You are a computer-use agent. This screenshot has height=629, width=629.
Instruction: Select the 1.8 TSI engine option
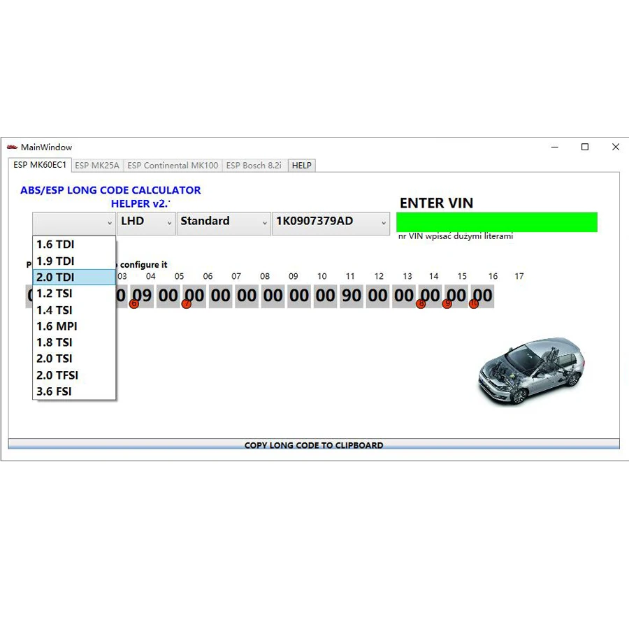point(74,342)
